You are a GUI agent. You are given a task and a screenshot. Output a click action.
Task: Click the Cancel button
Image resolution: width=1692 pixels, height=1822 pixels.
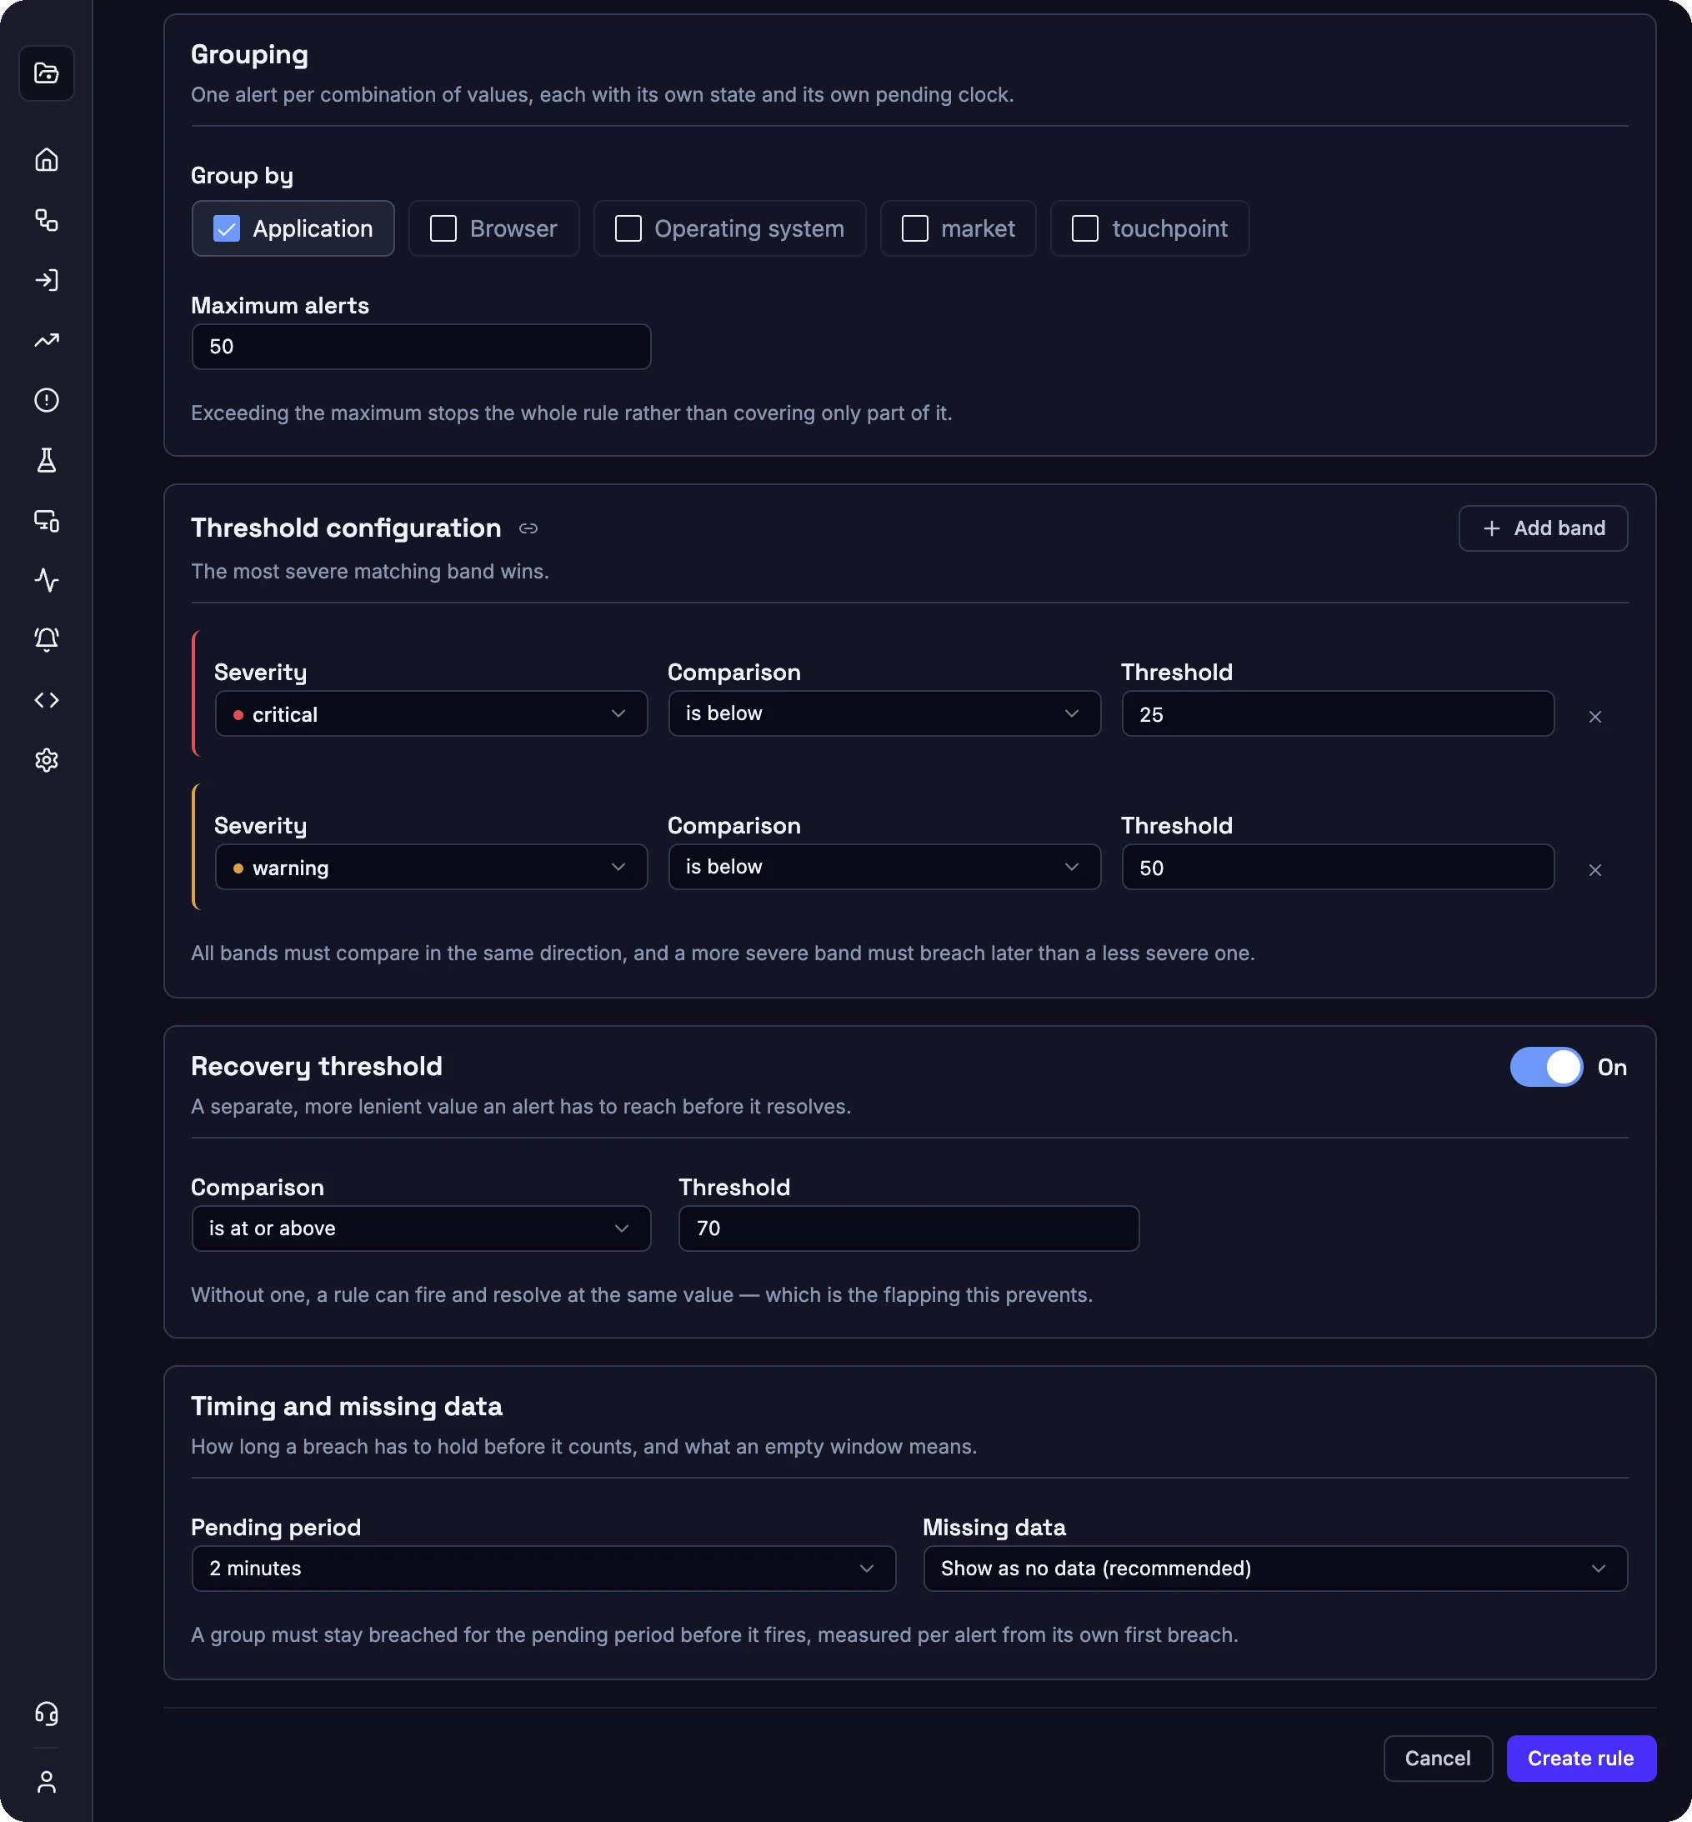click(1438, 1758)
